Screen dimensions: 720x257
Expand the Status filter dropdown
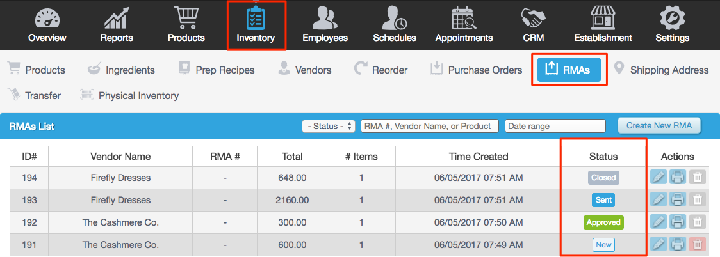click(x=329, y=126)
